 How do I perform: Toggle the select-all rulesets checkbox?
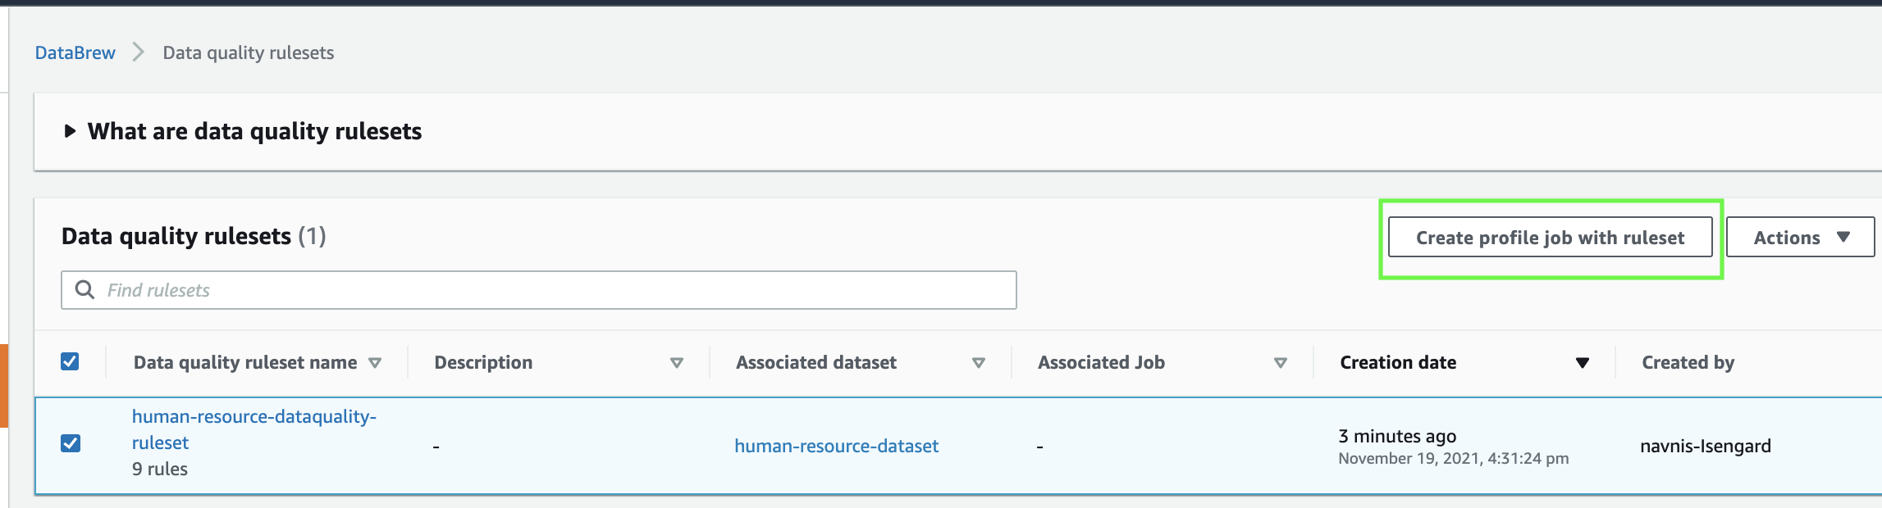pyautogui.click(x=71, y=361)
